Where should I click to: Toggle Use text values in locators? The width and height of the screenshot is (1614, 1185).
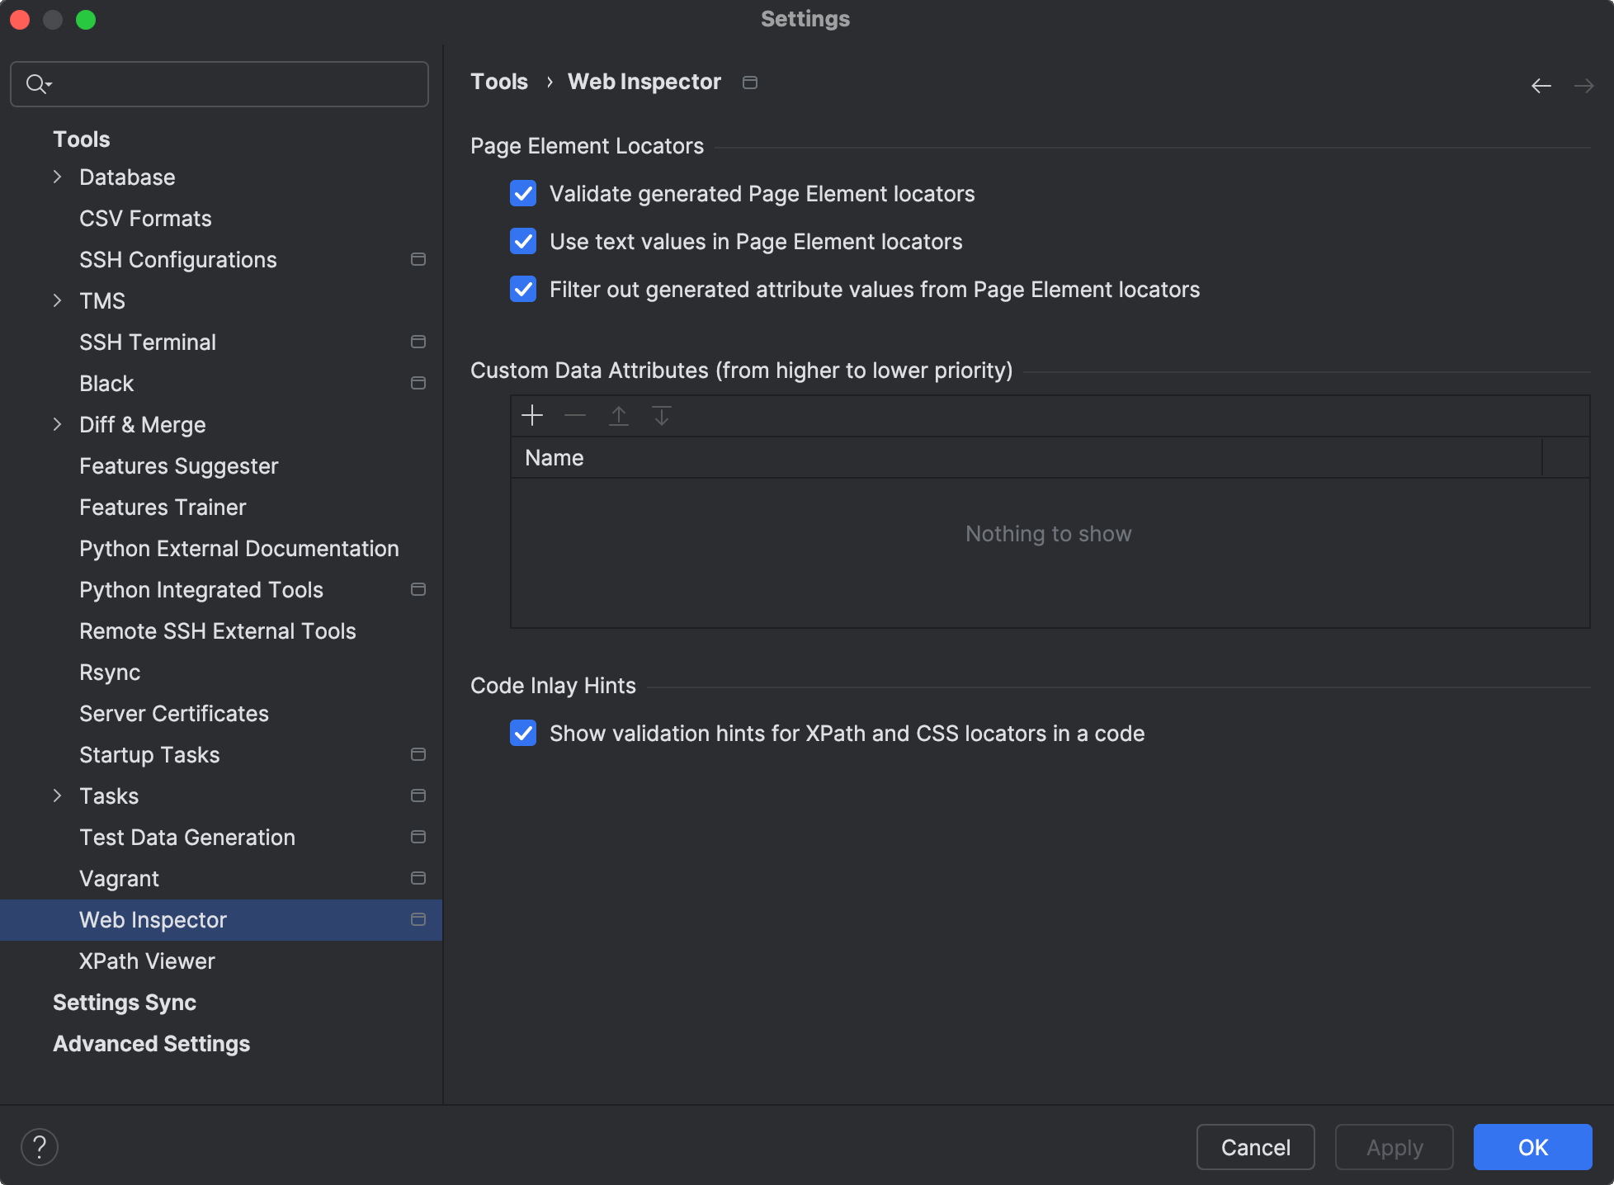[x=523, y=242]
